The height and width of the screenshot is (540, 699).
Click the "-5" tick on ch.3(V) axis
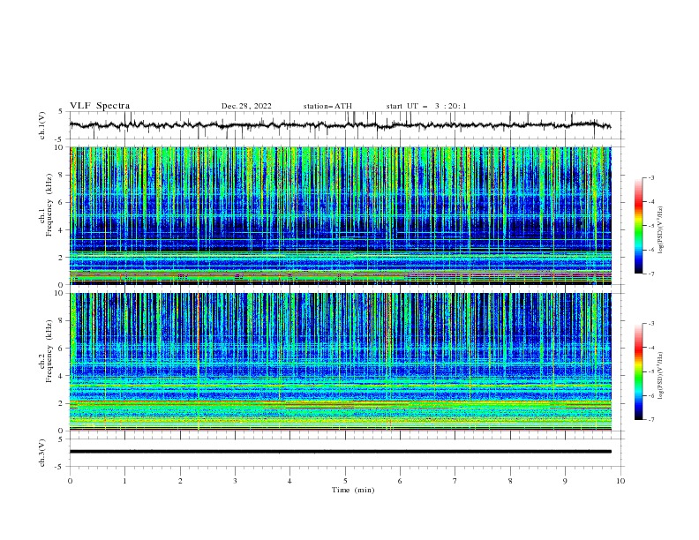59,467
